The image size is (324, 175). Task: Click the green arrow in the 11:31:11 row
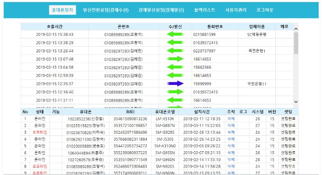(175, 100)
